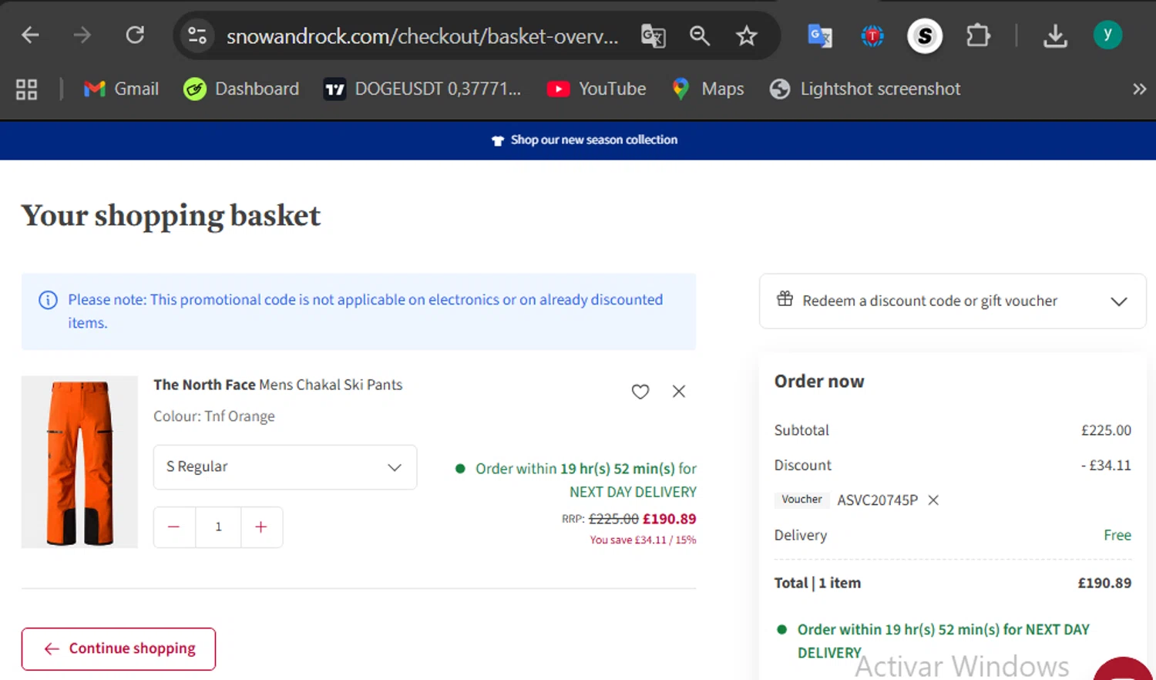
Task: Click 'Colour: Tnf Orange' text
Action: point(214,416)
